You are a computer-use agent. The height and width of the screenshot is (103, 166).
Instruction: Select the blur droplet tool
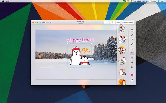(132, 62)
